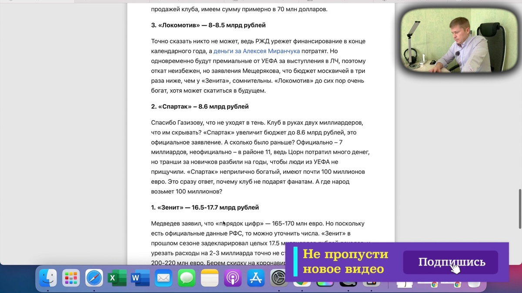Open the Notes app in dock
The image size is (522, 293).
[x=210, y=278]
